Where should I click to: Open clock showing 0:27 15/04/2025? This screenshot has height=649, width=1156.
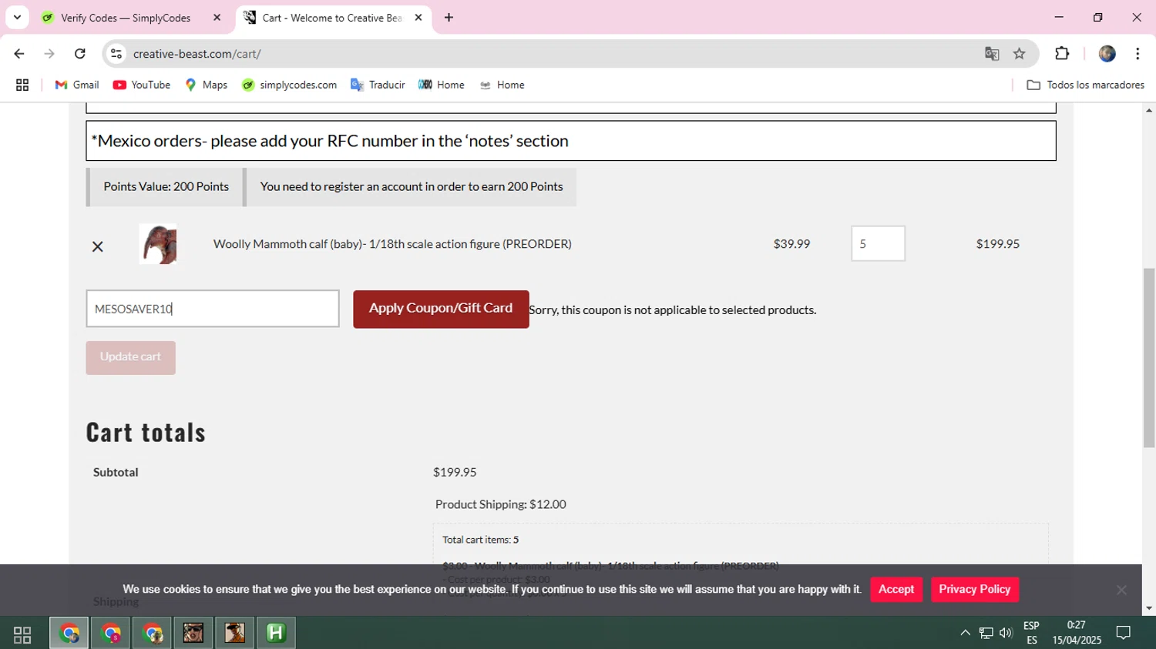tap(1077, 633)
